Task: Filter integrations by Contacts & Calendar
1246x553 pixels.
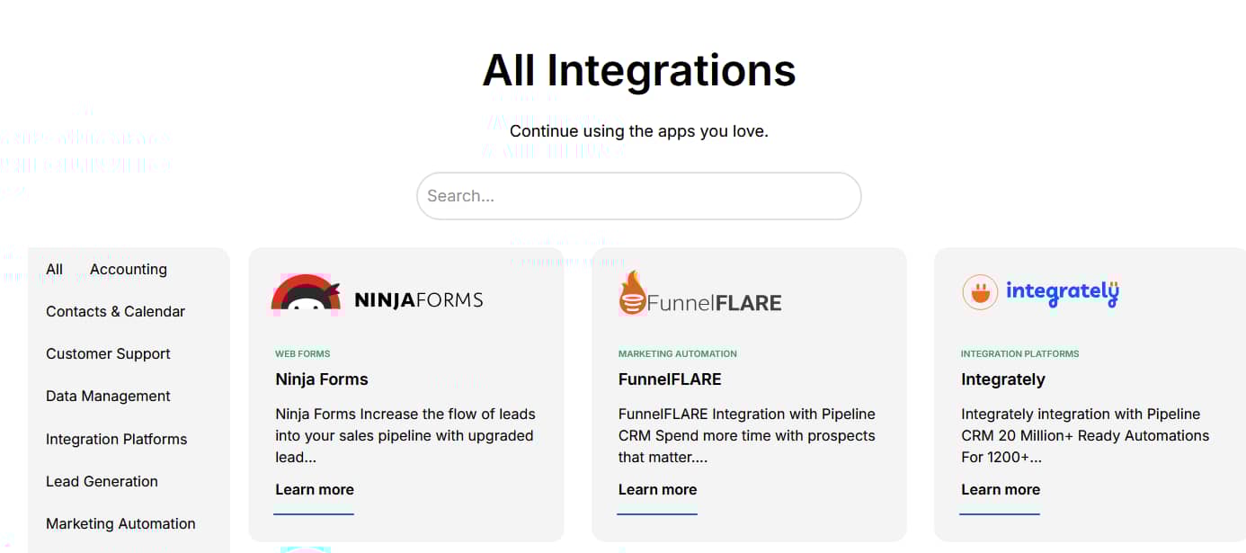Action: [x=115, y=311]
